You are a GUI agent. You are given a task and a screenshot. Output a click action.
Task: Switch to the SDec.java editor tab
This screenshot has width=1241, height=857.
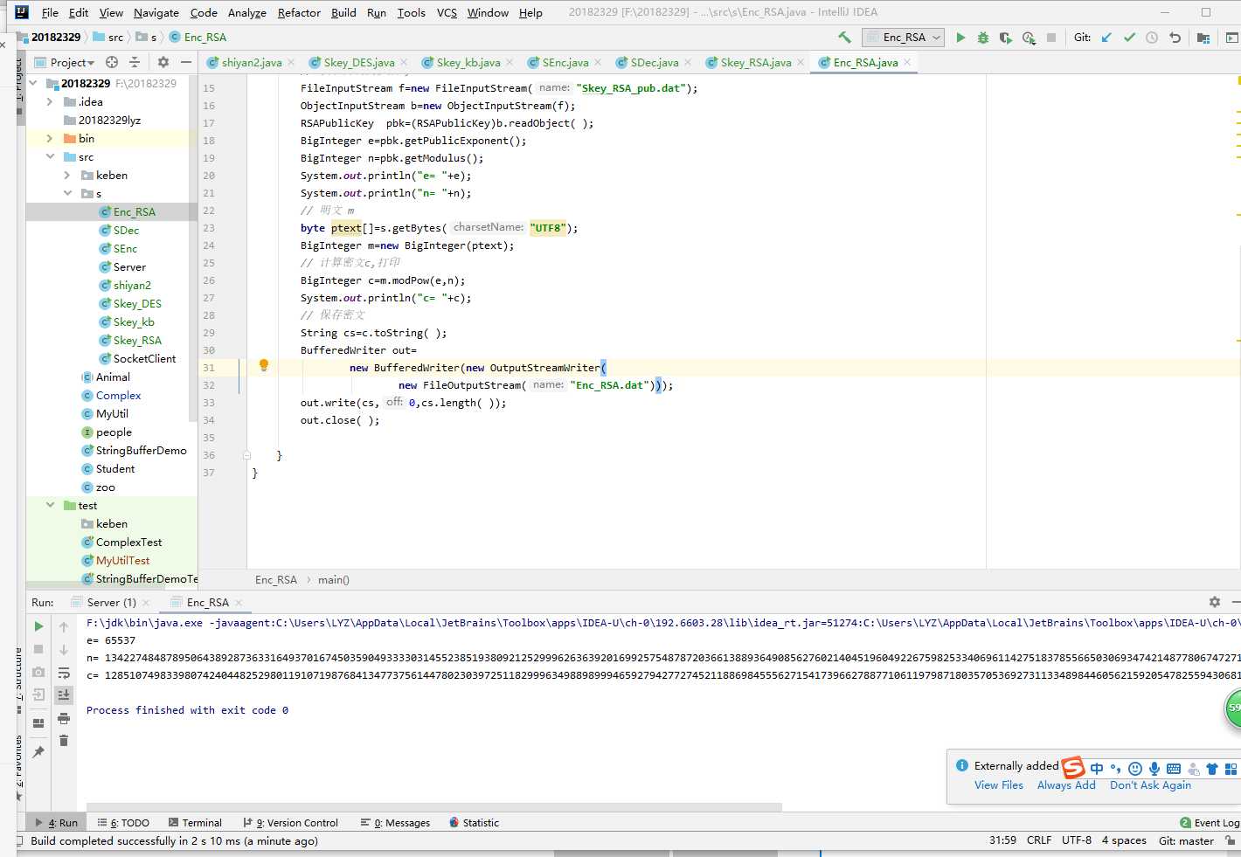point(654,62)
